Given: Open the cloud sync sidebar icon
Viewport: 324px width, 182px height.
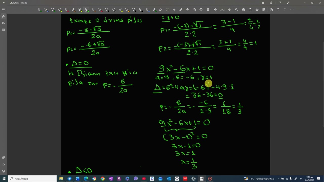Looking at the screenshot, I should [3, 165].
